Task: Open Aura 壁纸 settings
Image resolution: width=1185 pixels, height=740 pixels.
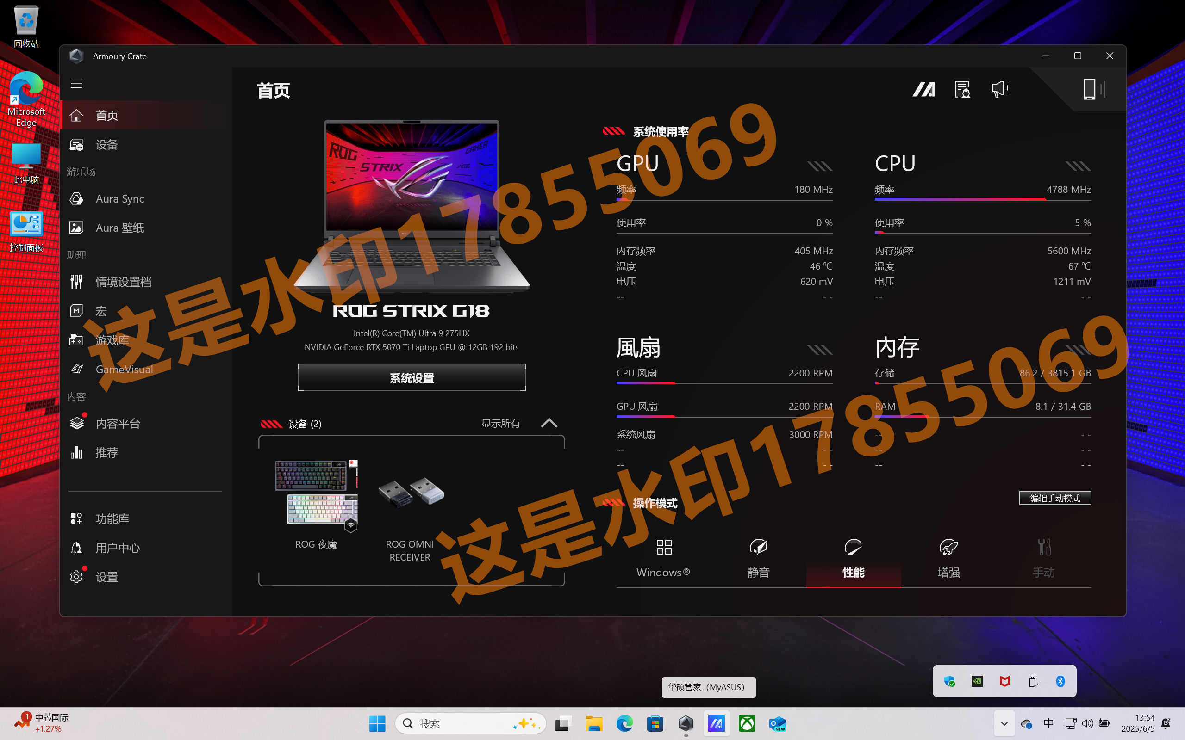Action: [119, 227]
